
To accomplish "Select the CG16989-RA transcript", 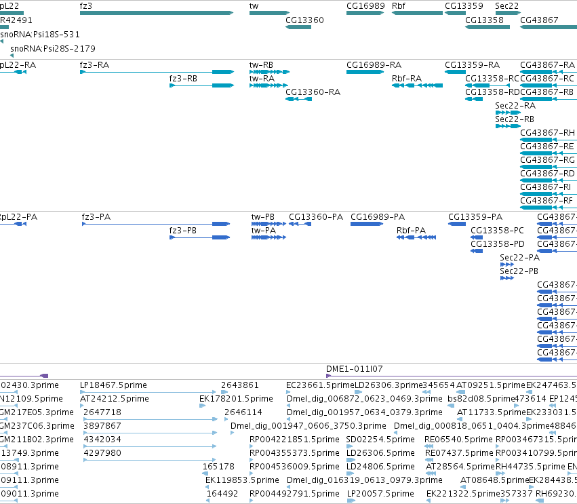I will (365, 72).
